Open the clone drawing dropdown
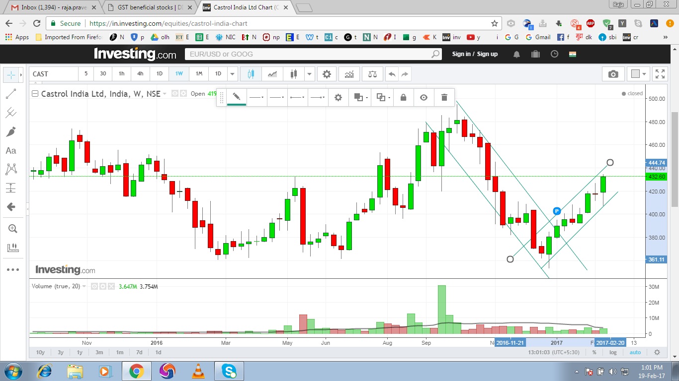 pos(383,97)
